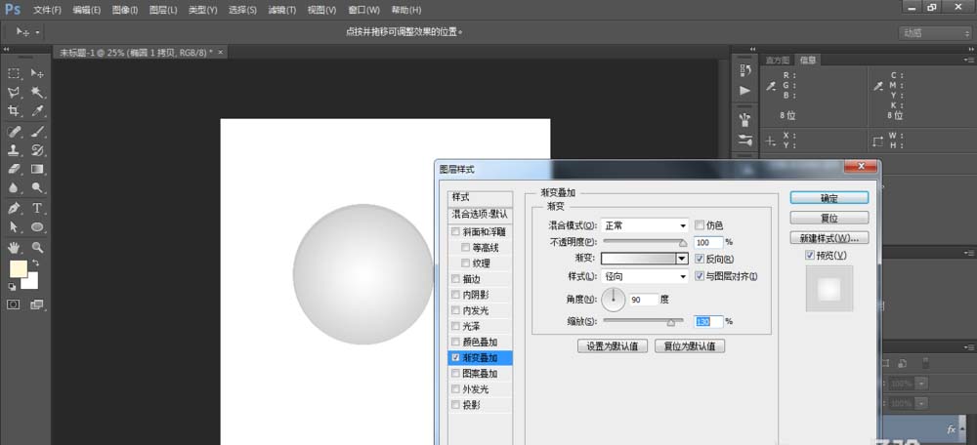Enable the 仿色 dither checkbox
This screenshot has width=977, height=445.
click(x=700, y=225)
